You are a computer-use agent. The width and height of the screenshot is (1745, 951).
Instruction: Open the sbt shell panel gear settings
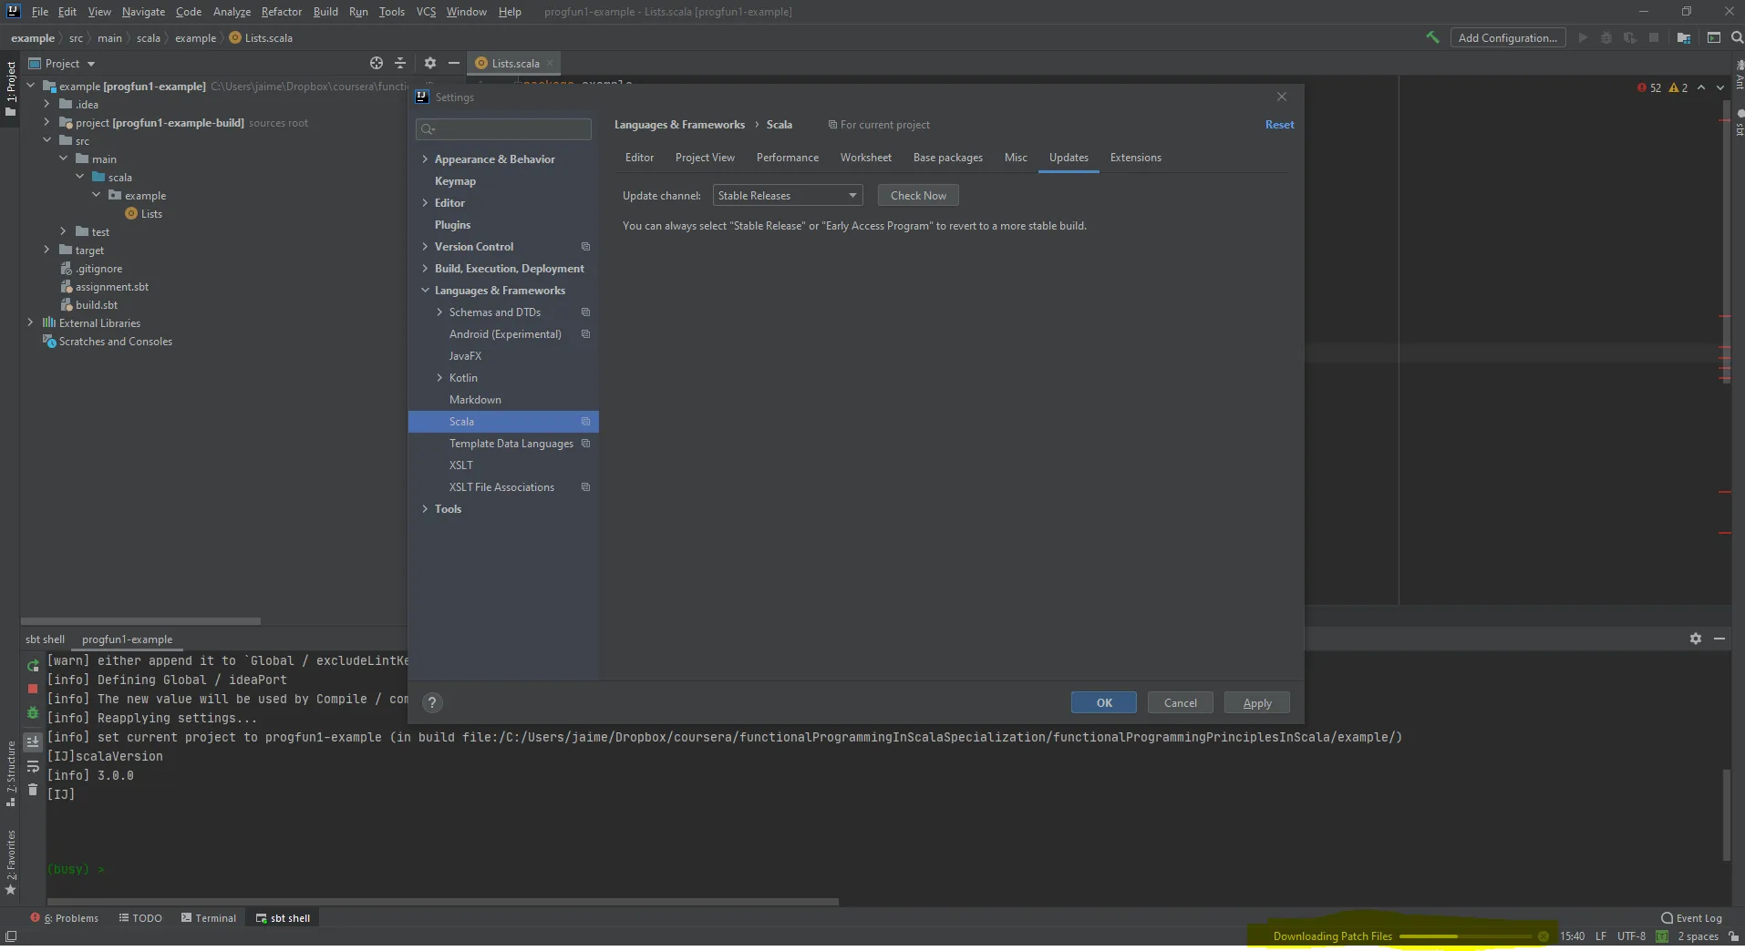tap(1696, 639)
